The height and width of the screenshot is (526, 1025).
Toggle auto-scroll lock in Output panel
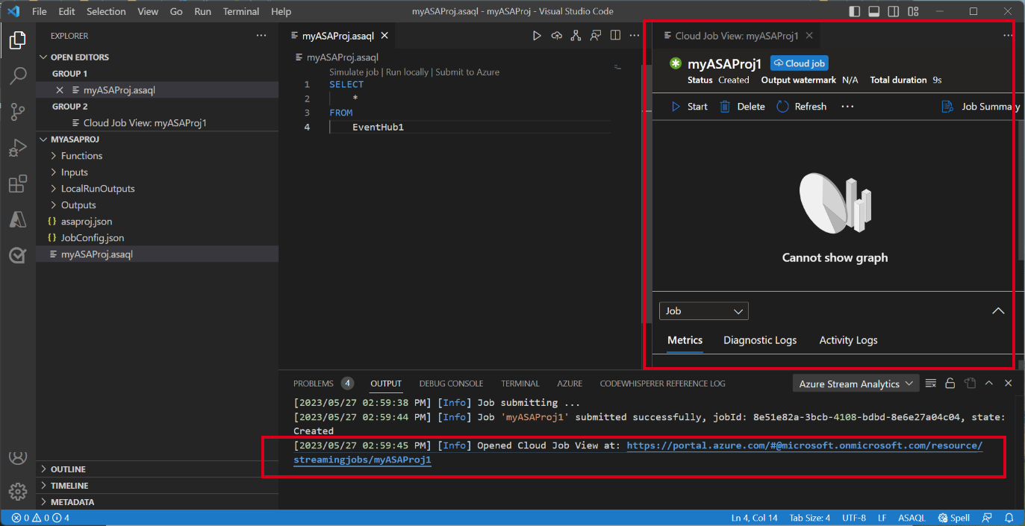(x=950, y=382)
